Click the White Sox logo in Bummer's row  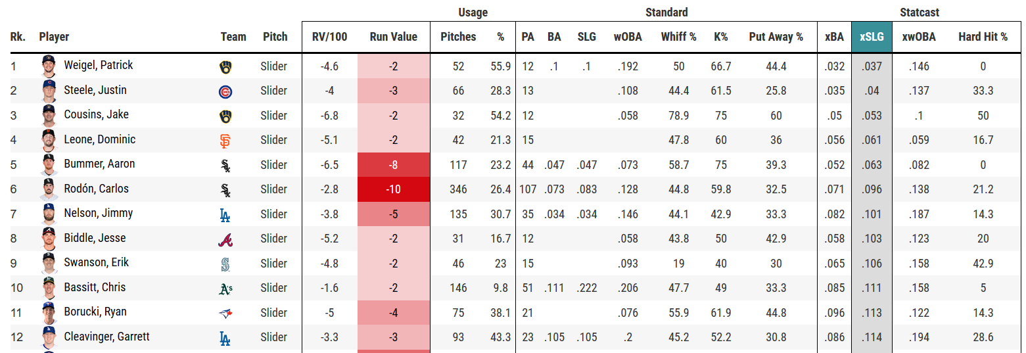(225, 166)
